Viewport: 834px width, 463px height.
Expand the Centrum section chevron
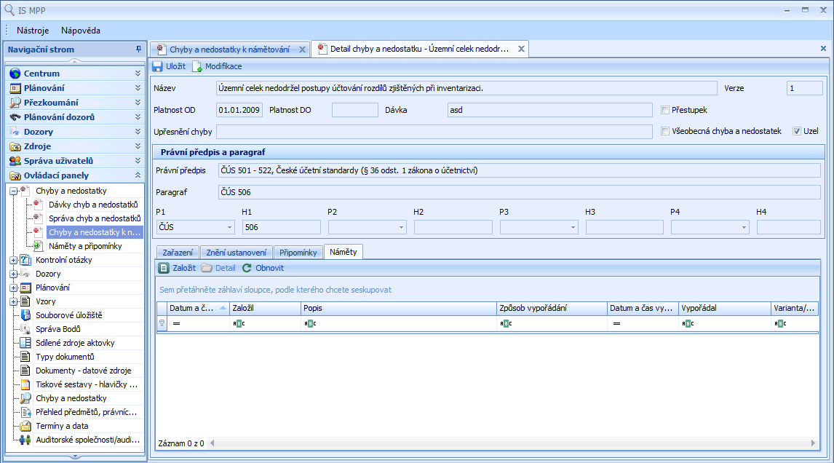coord(138,74)
